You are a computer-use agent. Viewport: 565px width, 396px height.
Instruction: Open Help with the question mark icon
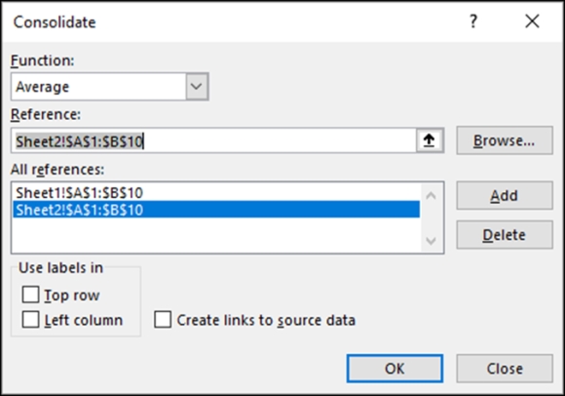click(x=473, y=20)
